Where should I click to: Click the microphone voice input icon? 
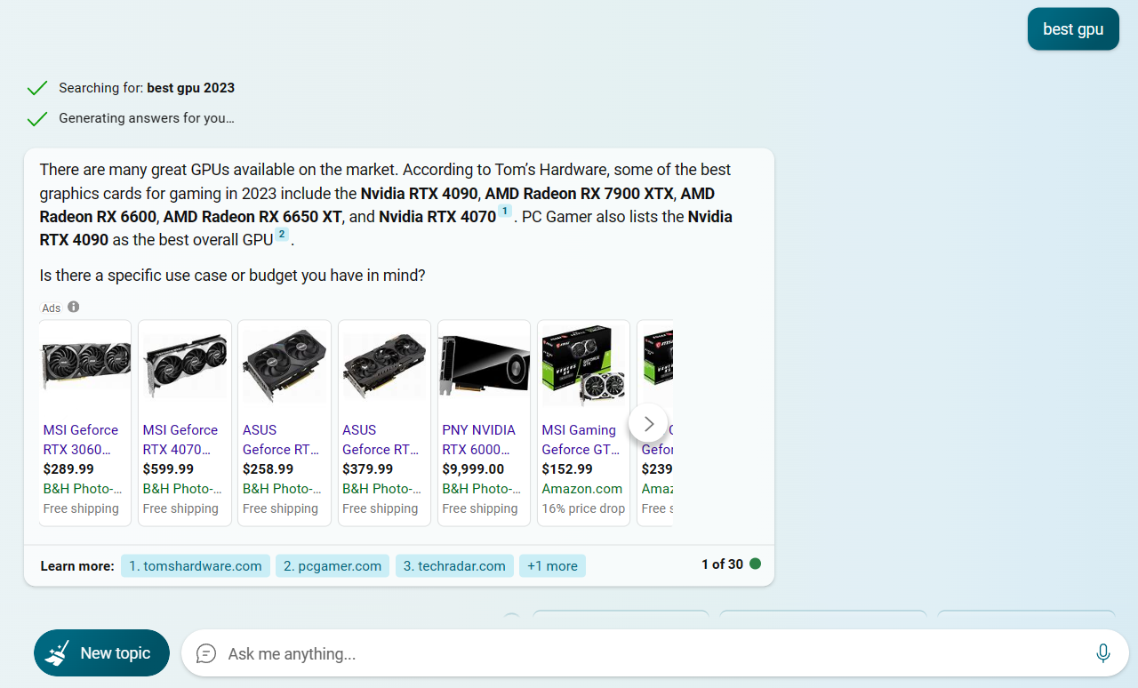[x=1103, y=653]
